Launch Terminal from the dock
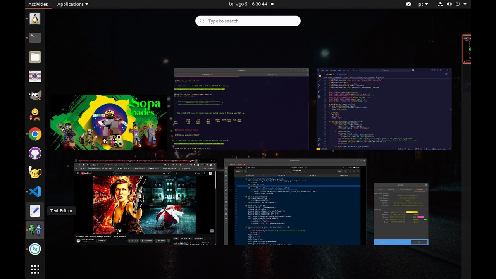The height and width of the screenshot is (279, 496). pos(35,38)
